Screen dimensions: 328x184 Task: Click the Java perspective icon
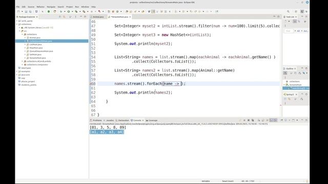click(302, 11)
